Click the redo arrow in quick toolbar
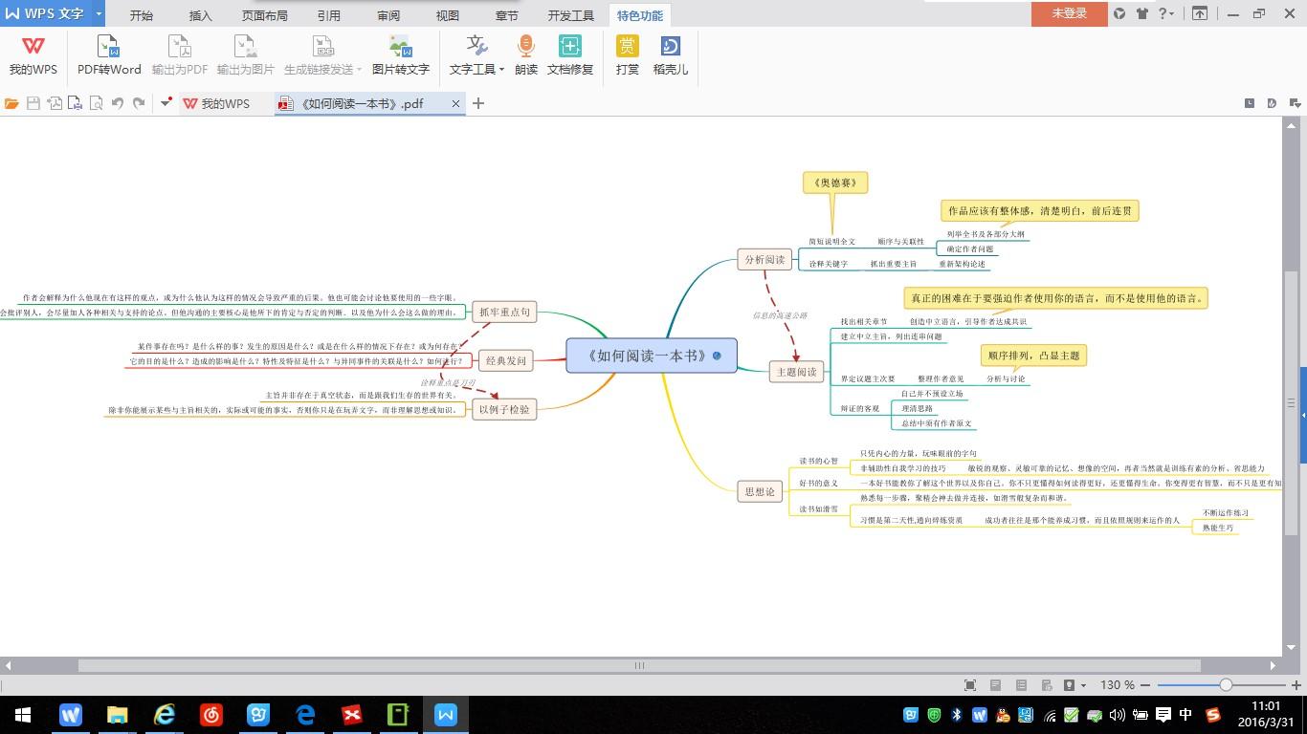Viewport: 1307px width, 734px height. point(139,103)
